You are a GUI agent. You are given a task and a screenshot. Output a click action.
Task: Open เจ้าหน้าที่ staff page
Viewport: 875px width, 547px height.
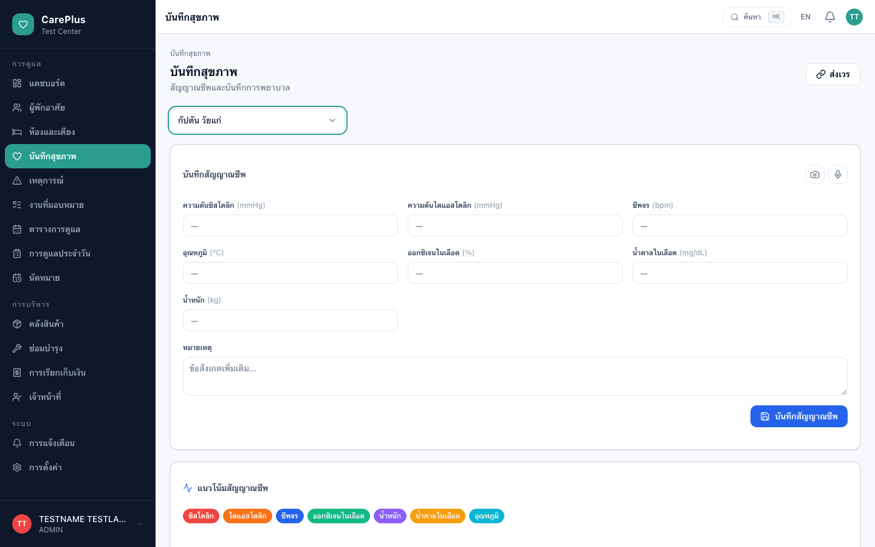[78, 397]
